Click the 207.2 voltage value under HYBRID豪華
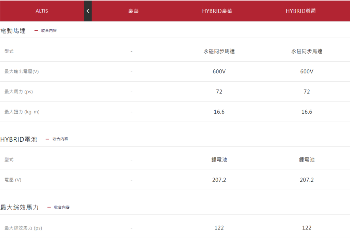This screenshot has height=238, width=350. click(x=219, y=180)
